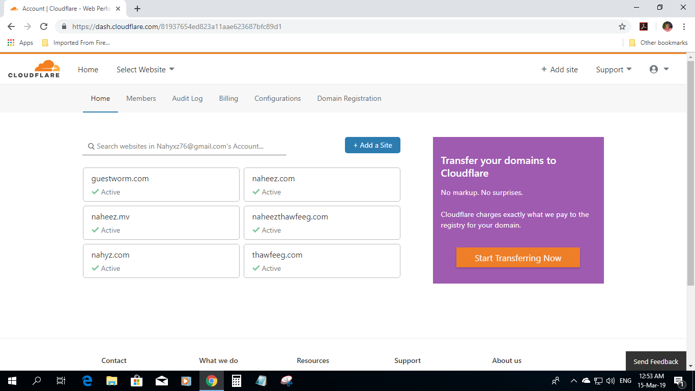The image size is (695, 391).
Task: Launch Microsoft Edge from taskbar
Action: point(87,381)
